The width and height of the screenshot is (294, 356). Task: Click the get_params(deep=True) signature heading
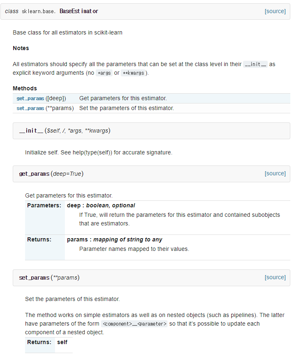point(51,174)
